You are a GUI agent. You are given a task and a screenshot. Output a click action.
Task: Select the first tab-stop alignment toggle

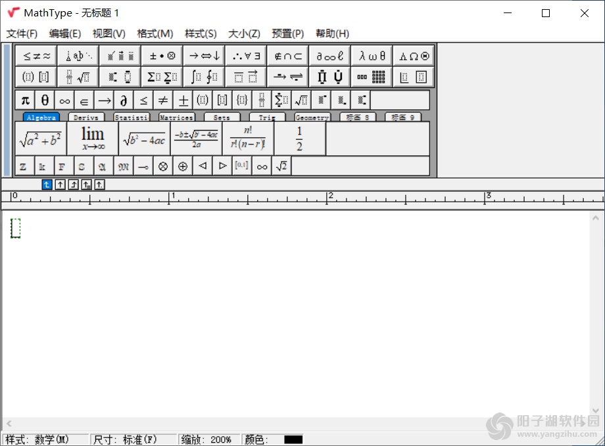click(x=47, y=185)
